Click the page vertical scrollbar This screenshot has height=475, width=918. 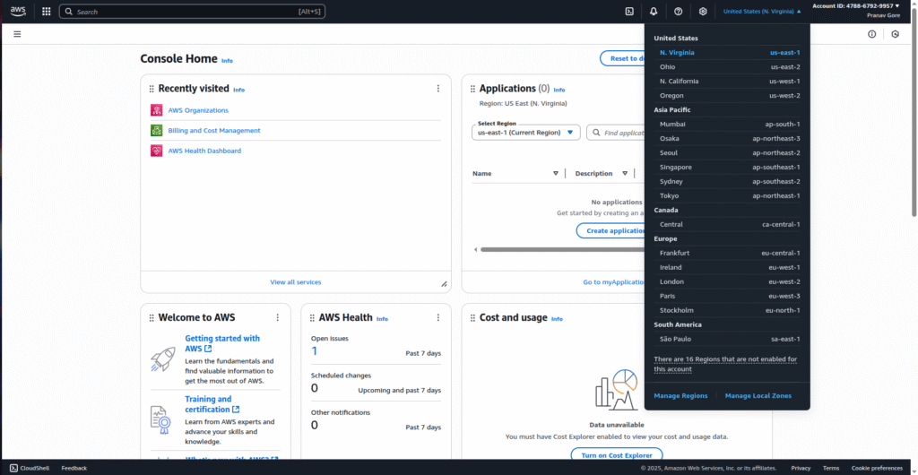coord(914,111)
